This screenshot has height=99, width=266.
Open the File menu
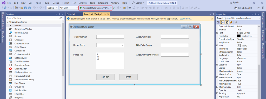[9, 3]
